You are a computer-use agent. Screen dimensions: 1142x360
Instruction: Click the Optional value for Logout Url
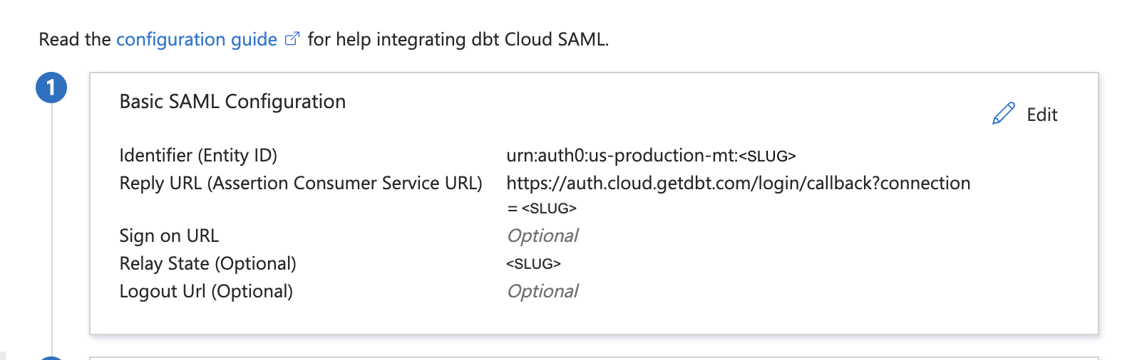point(542,291)
